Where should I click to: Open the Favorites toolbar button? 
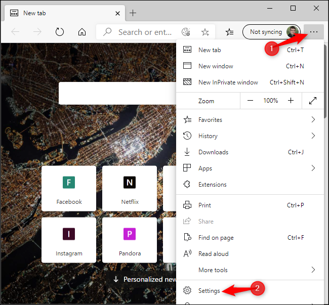pyautogui.click(x=230, y=32)
